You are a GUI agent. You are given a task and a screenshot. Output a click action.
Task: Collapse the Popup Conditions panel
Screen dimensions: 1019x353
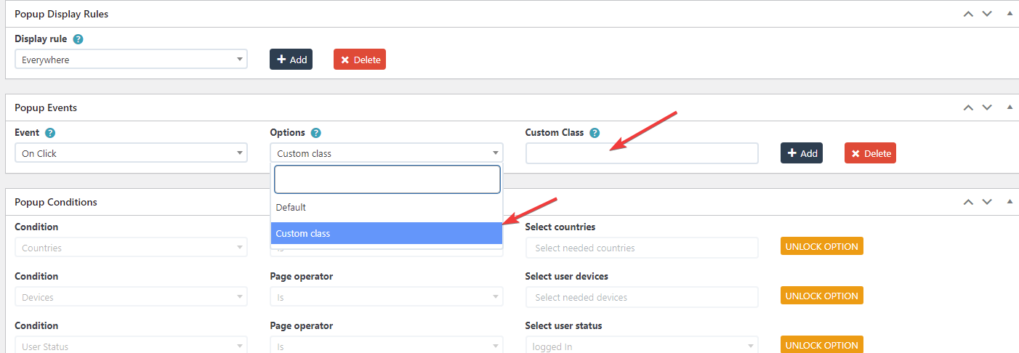click(1010, 202)
